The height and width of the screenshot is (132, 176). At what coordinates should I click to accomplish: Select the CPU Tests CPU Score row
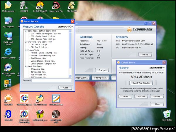(x=40, y=42)
